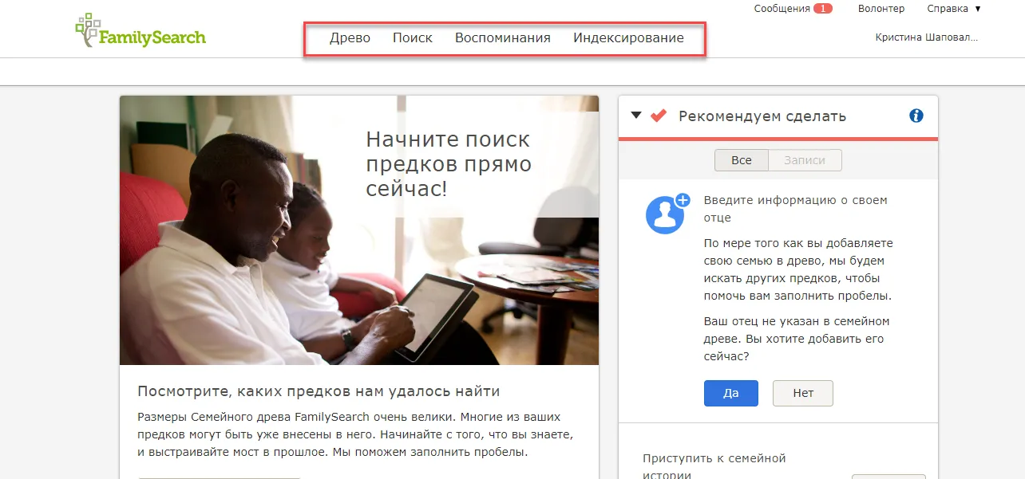The width and height of the screenshot is (1025, 479).
Task: Click heading Посмотрите, каких предков нам удалось найти
Action: [x=319, y=391]
